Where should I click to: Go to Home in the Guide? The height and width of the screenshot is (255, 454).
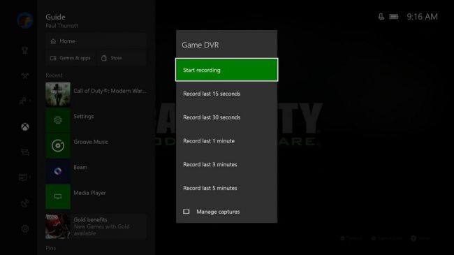point(96,41)
